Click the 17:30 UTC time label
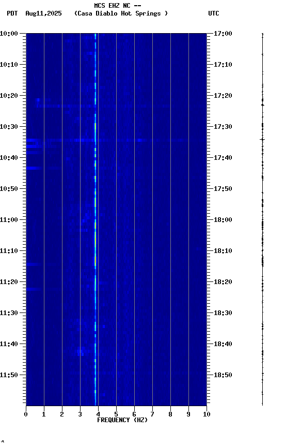285x447 pixels. click(x=223, y=127)
